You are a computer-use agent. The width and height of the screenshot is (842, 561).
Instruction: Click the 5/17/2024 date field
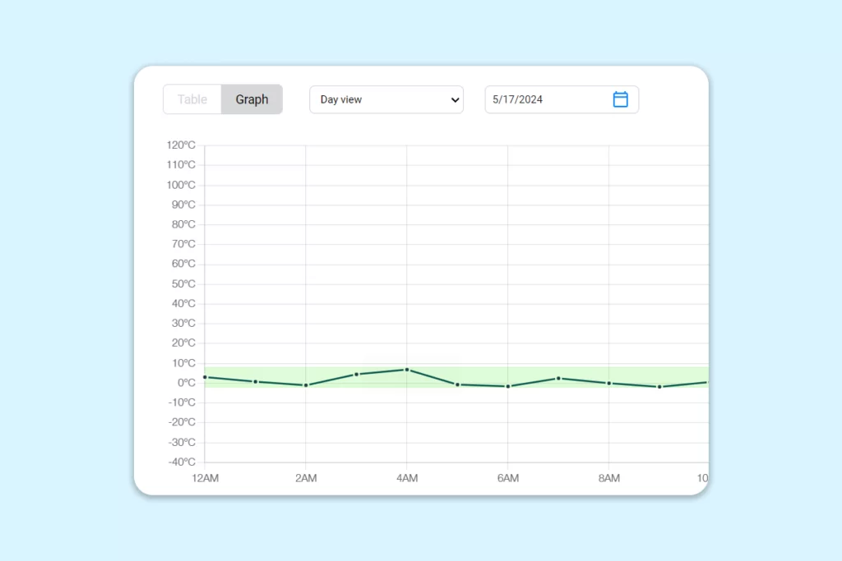point(562,99)
